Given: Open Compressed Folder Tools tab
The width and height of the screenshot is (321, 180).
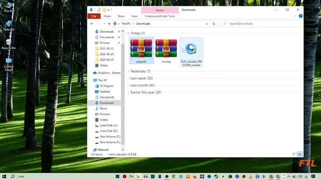Looking at the screenshot, I should click(x=159, y=16).
